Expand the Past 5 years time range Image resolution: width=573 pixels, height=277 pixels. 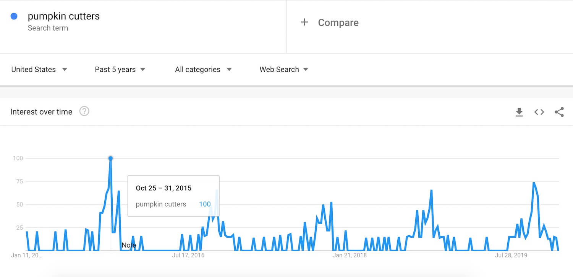(x=120, y=70)
